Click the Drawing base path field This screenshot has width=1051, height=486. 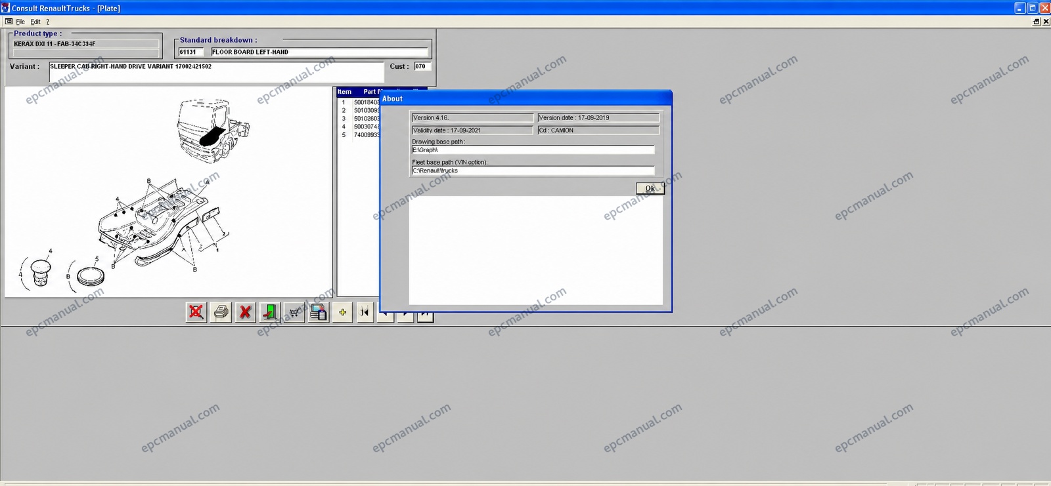tap(533, 150)
